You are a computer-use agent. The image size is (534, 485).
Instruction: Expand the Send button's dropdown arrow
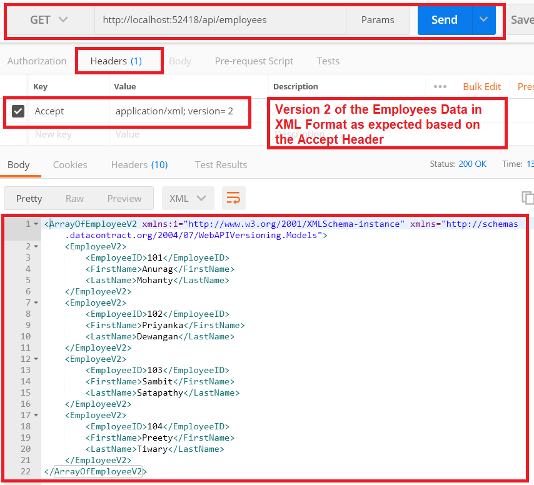483,19
